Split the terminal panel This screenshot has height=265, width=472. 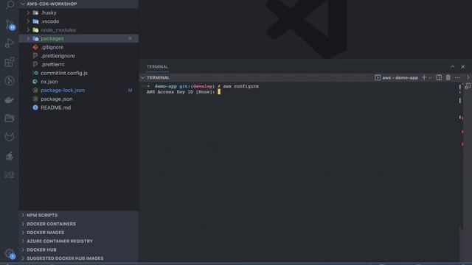(x=439, y=77)
